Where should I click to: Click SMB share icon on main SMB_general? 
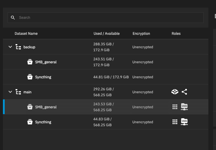click(x=184, y=107)
